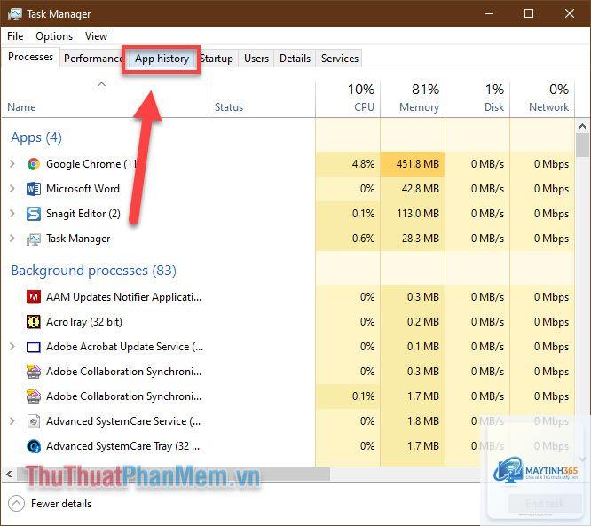Click Snagit Editor's 113.0 MB memory value
The image size is (591, 526).
418,214
